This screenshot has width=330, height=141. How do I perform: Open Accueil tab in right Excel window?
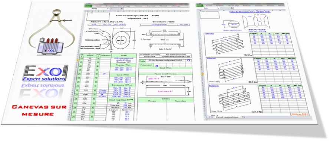click(x=209, y=6)
